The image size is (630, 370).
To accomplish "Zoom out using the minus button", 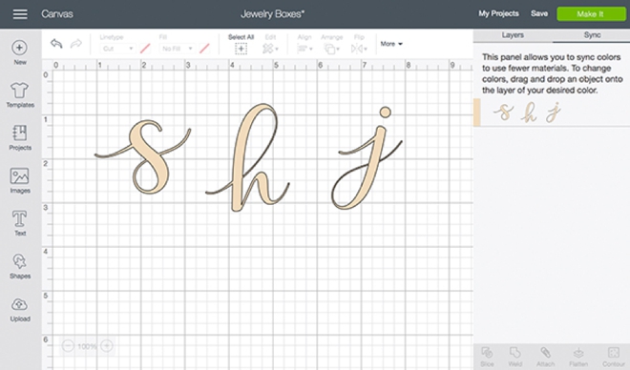I will [68, 345].
